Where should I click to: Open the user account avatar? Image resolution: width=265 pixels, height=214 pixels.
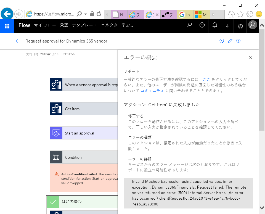tap(253, 25)
